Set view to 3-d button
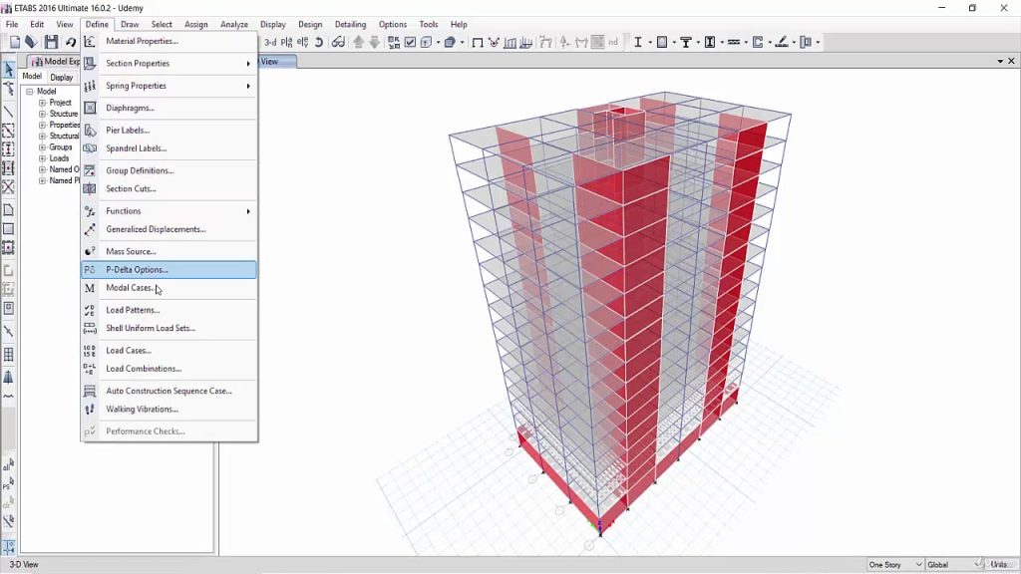The image size is (1021, 574). click(270, 42)
